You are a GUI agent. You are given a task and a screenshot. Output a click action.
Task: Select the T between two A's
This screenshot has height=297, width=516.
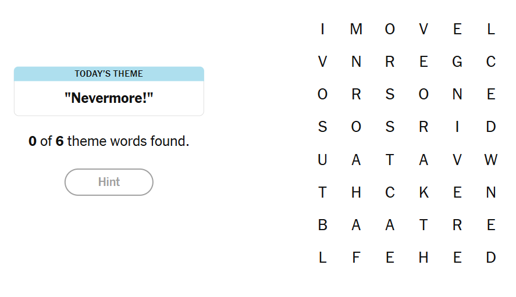390,160
